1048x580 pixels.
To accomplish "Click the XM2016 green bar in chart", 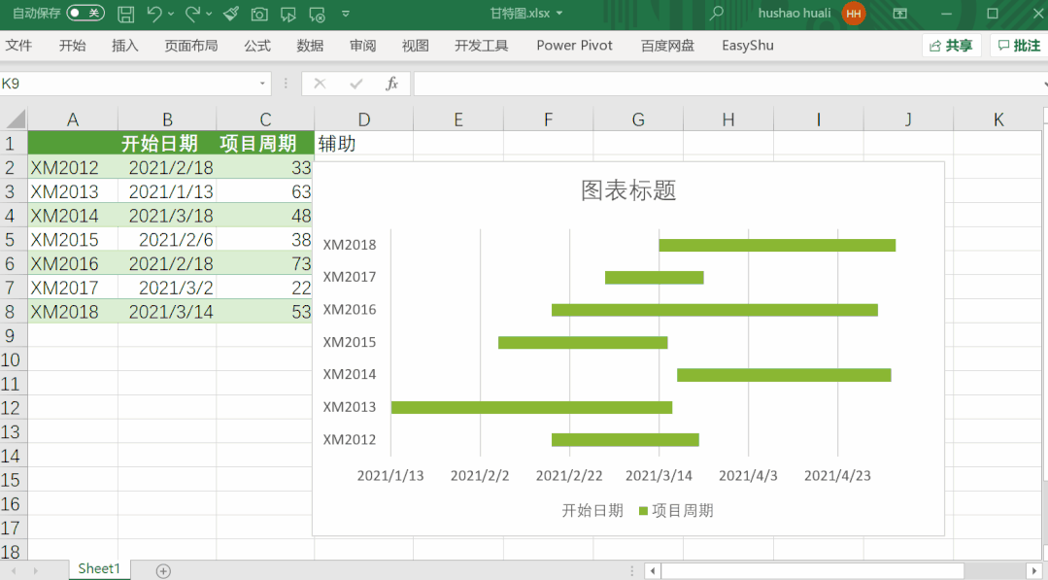I will 715,310.
